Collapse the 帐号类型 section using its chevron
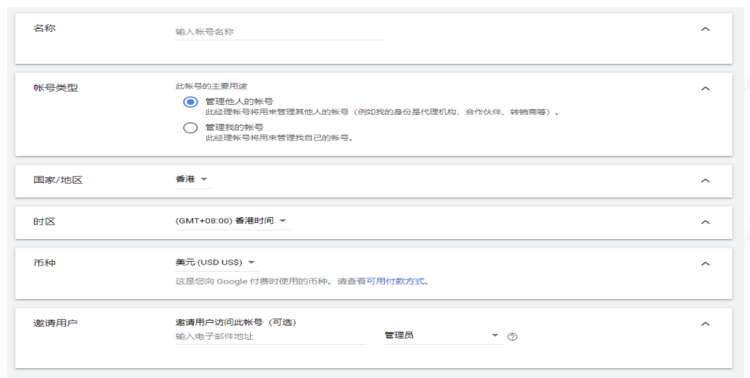The height and width of the screenshot is (378, 750). coord(705,89)
